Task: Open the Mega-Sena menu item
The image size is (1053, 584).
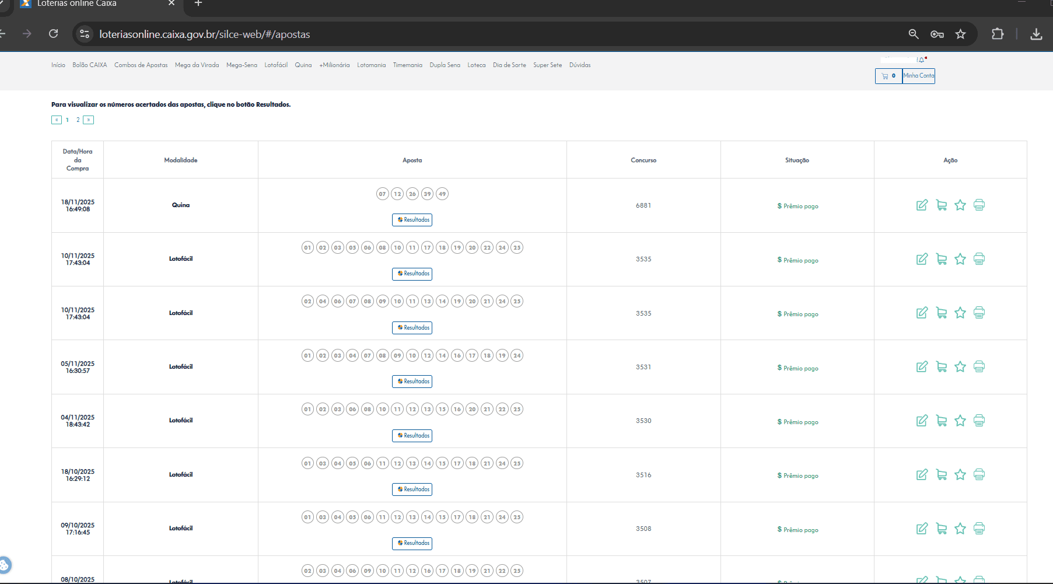Action: [242, 65]
